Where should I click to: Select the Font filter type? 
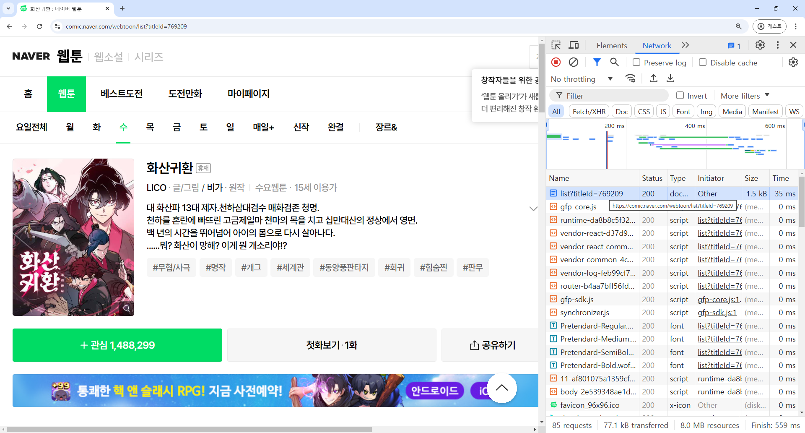coord(683,112)
